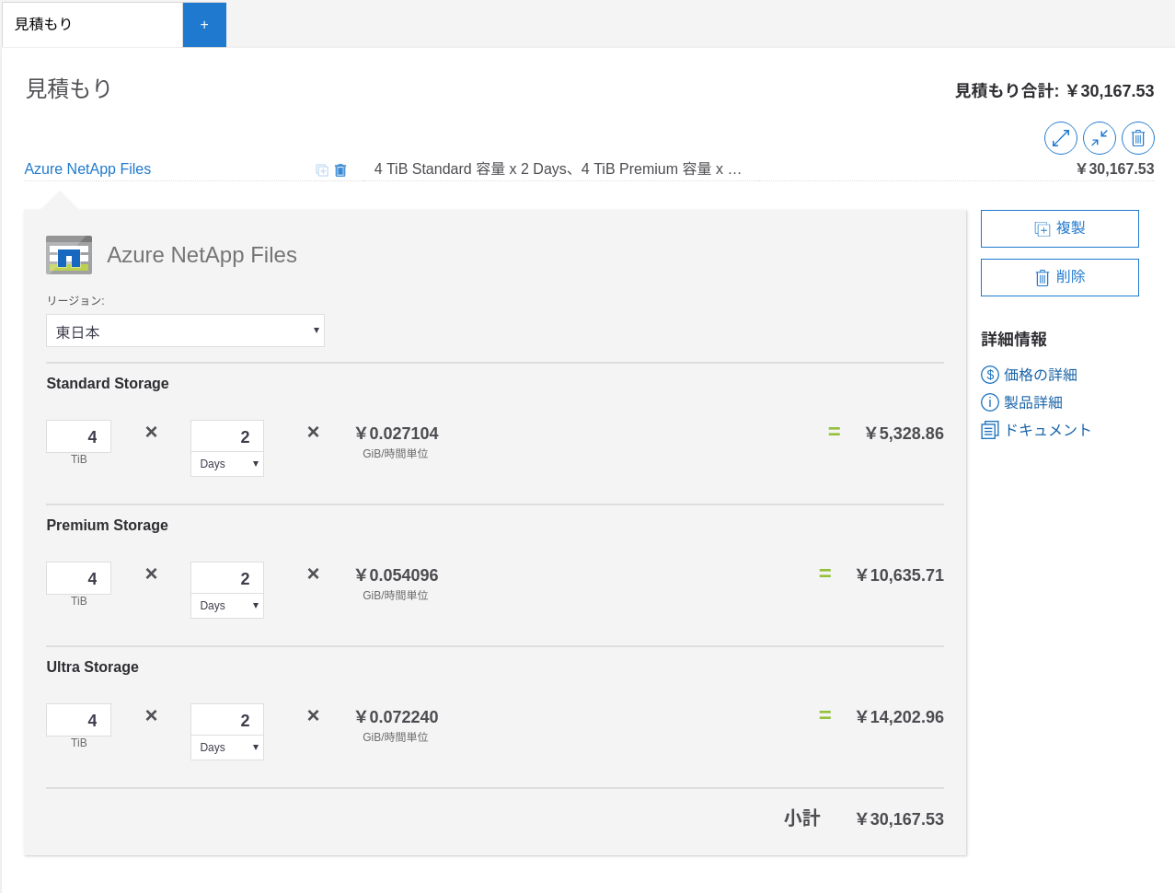Open 製品詳細 product details link
The width and height of the screenshot is (1175, 893).
point(1032,402)
